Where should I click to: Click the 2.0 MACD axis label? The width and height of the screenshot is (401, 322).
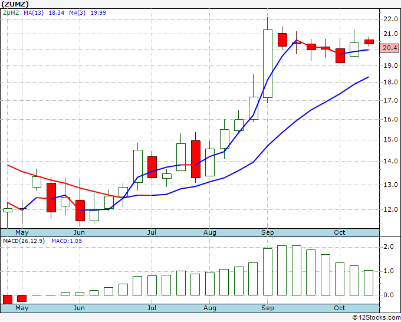tap(389, 247)
